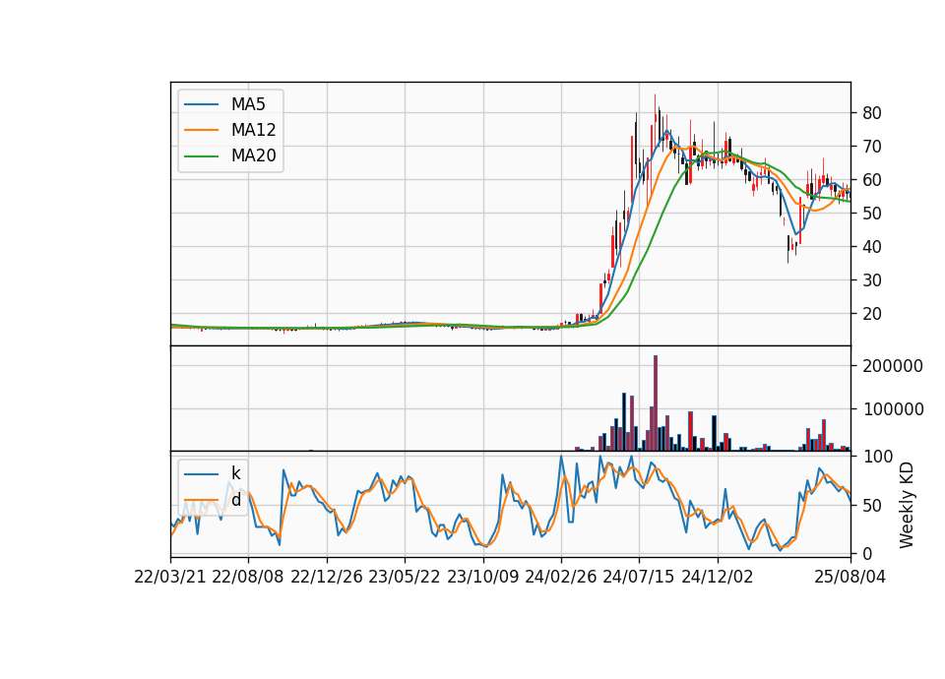Click the 23/10/09 date tick label
The height and width of the screenshot is (679, 945).
tap(482, 577)
